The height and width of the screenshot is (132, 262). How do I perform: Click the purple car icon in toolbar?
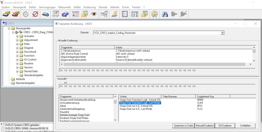tap(65, 14)
